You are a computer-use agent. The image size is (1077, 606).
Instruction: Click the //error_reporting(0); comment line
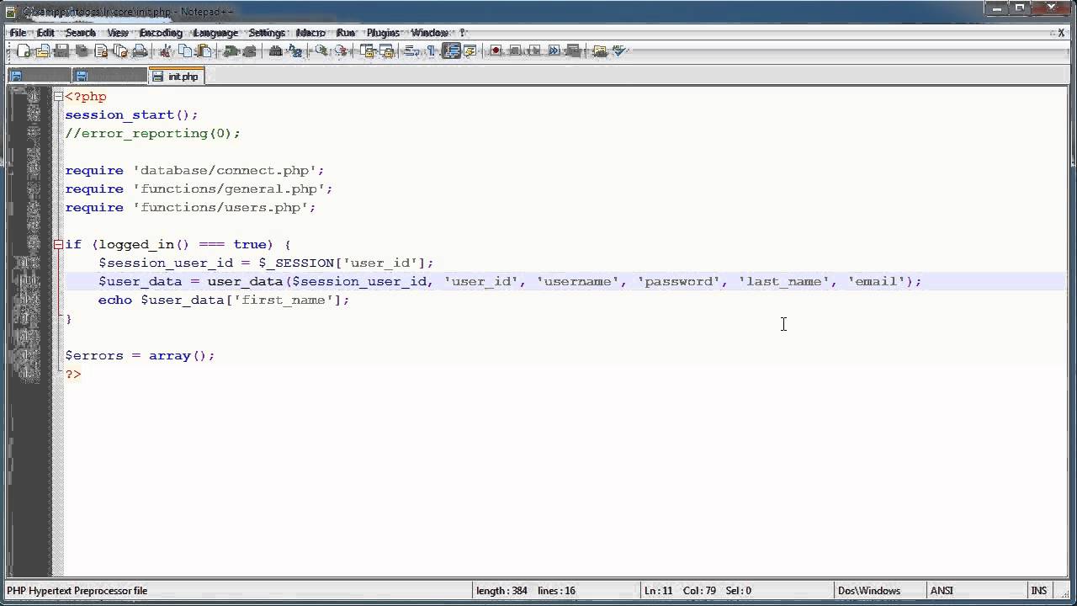pyautogui.click(x=152, y=134)
